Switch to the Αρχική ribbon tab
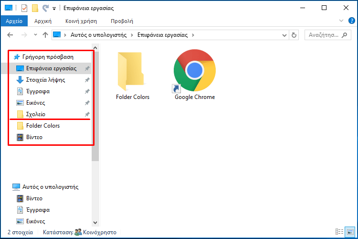The width and height of the screenshot is (358, 239). coord(43,21)
